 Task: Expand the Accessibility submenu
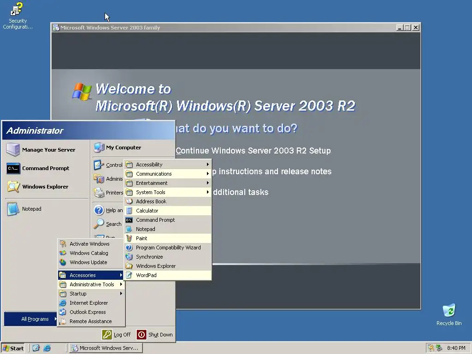click(168, 165)
